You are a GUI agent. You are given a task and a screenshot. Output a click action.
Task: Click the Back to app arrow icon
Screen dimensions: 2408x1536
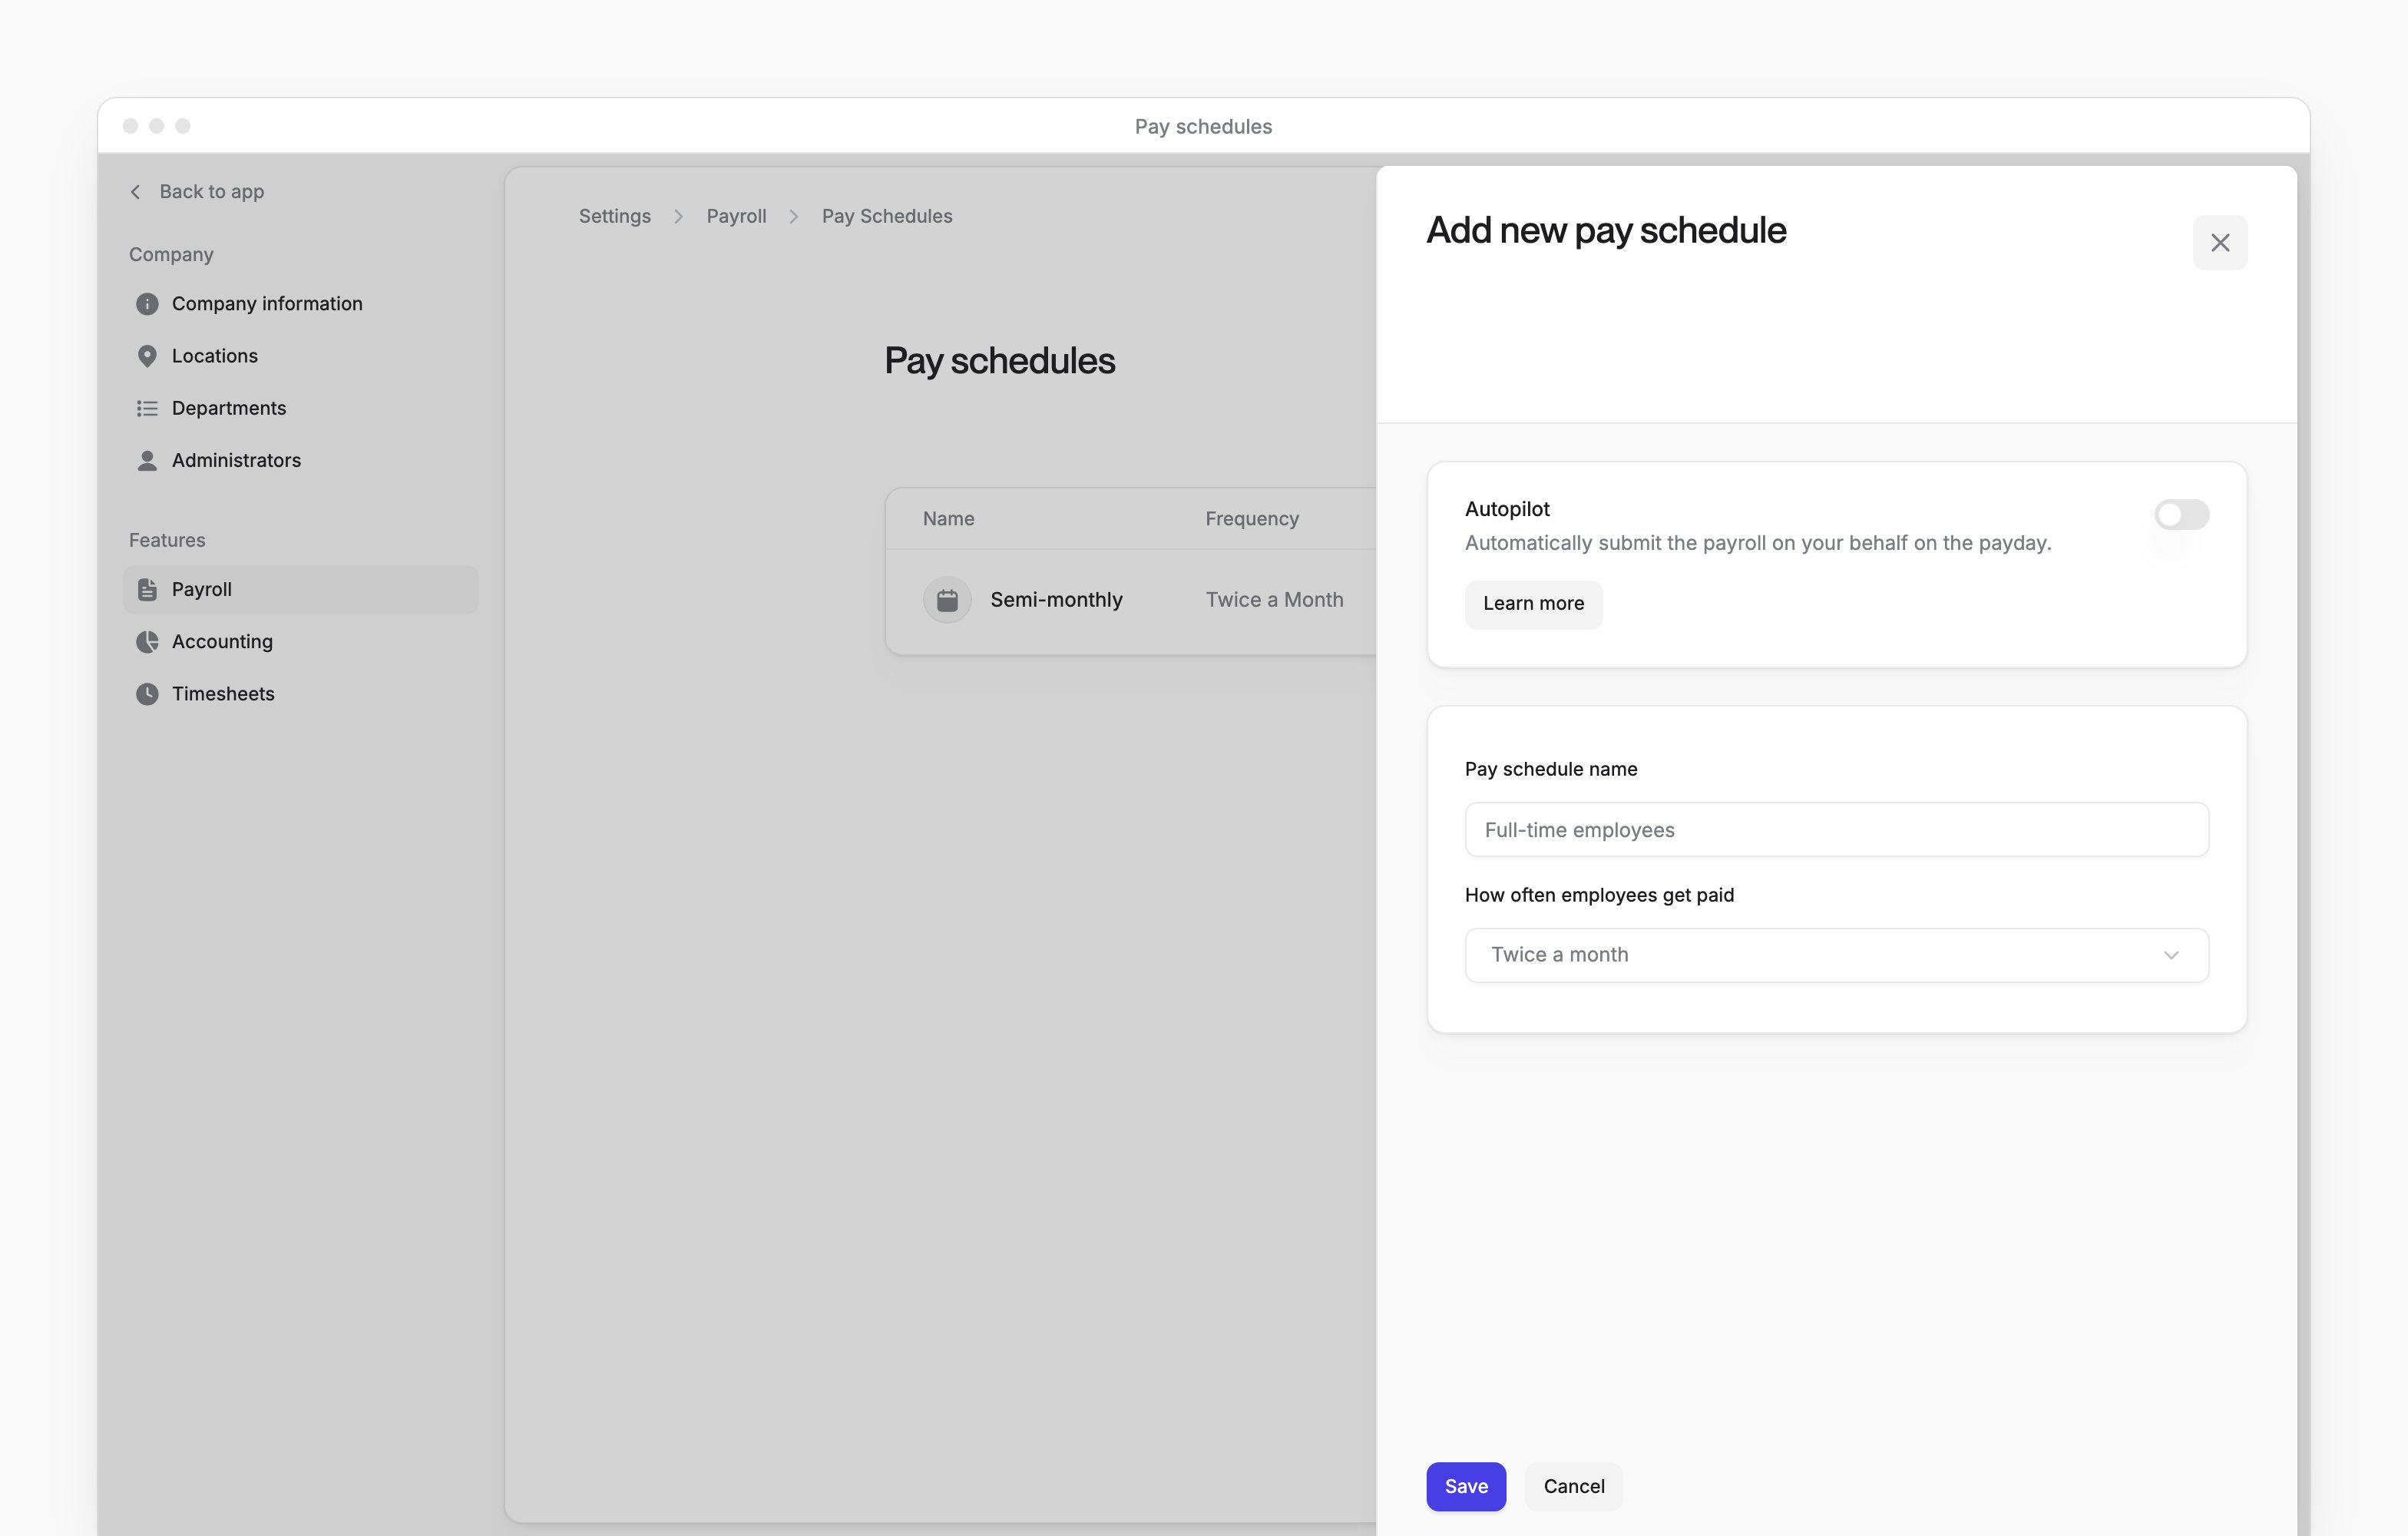pos(135,191)
